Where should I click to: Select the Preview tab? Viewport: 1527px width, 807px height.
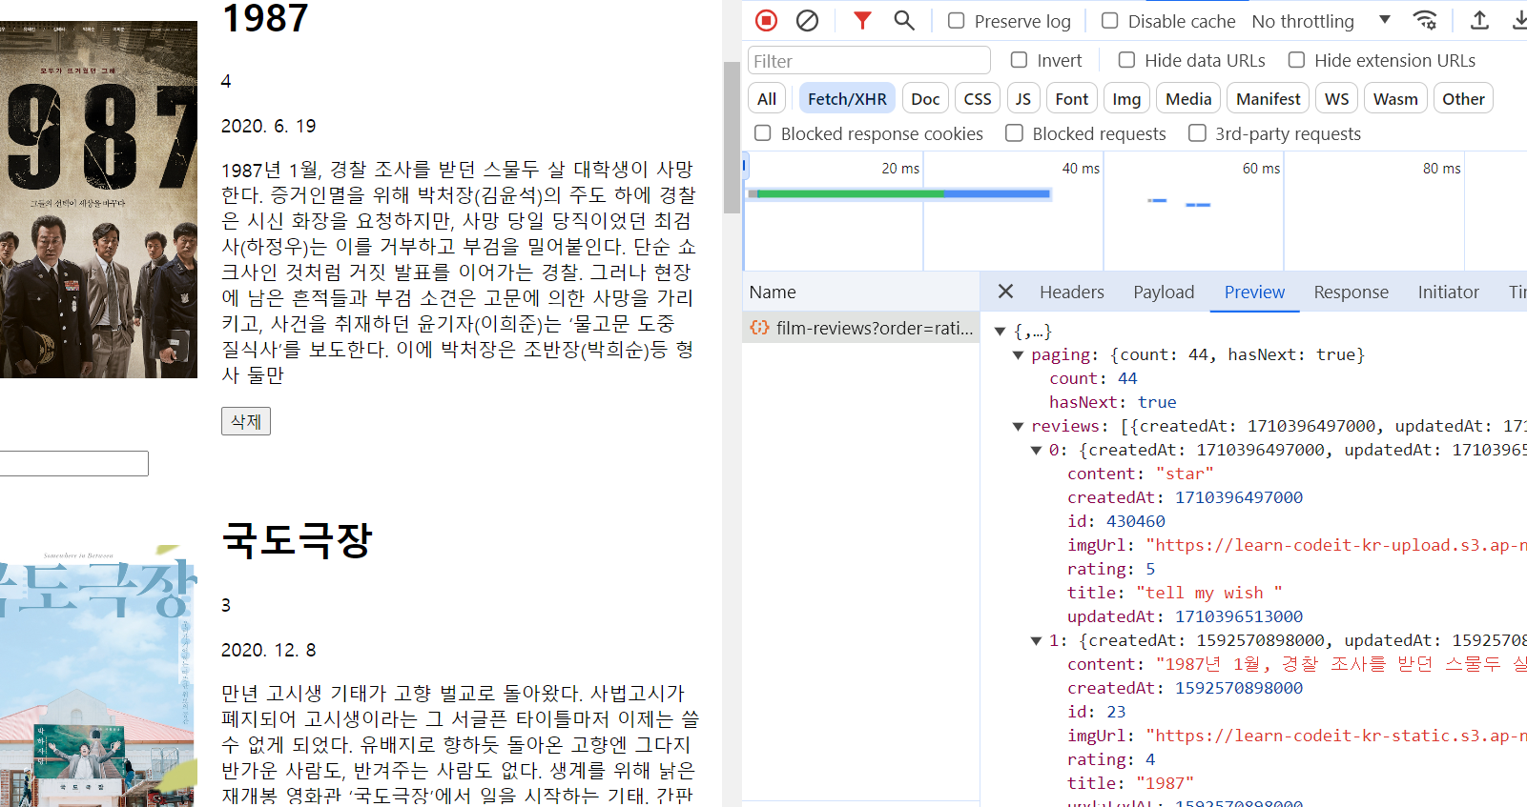pos(1255,293)
